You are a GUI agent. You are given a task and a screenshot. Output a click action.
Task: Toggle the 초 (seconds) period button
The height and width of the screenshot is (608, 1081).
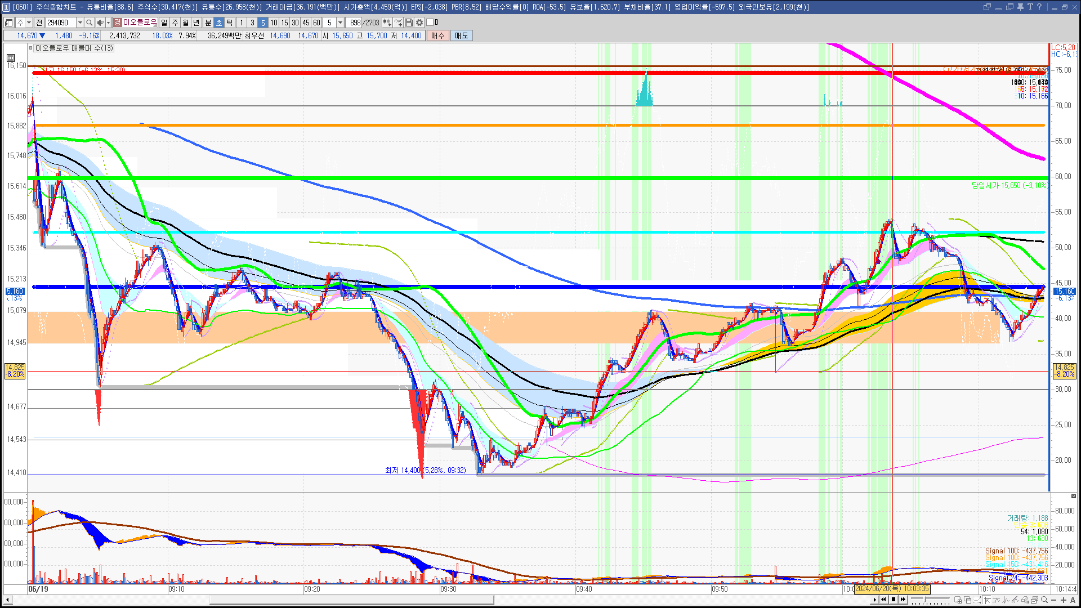click(219, 23)
